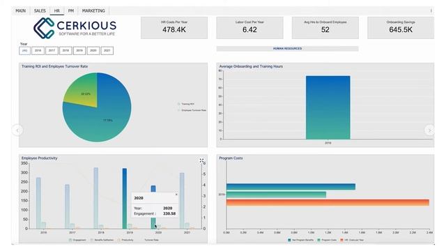446x251 pixels.
Task: Click Training ROI and Employee Turnover Rate title
Action: coord(54,66)
